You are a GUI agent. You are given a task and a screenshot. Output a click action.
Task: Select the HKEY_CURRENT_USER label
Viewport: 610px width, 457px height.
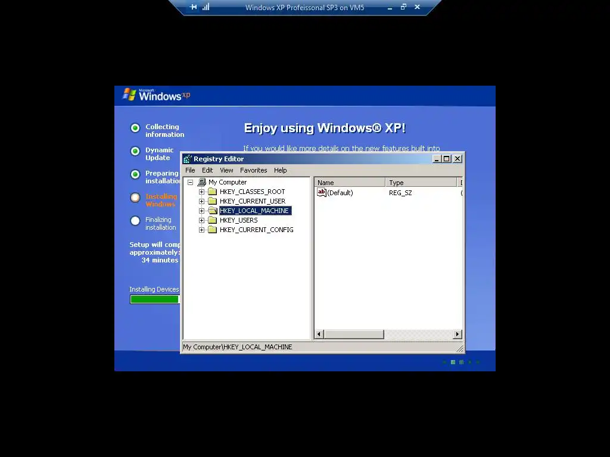pyautogui.click(x=253, y=201)
